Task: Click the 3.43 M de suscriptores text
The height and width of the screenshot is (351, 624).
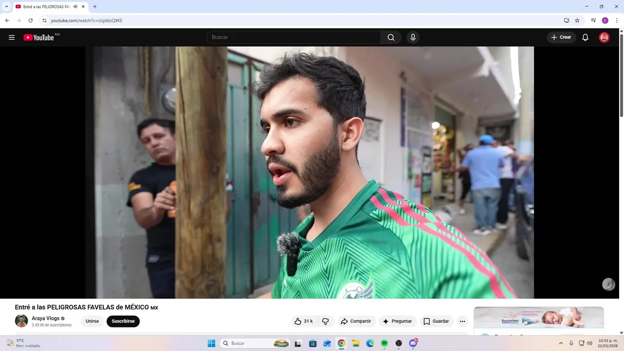Action: click(x=52, y=325)
